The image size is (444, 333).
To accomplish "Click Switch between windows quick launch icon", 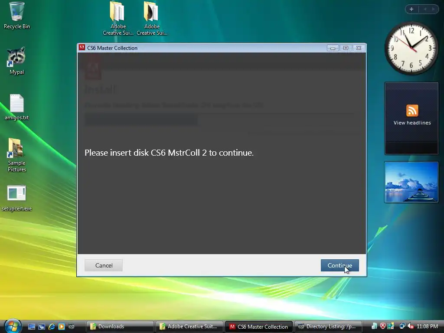I will (x=42, y=326).
